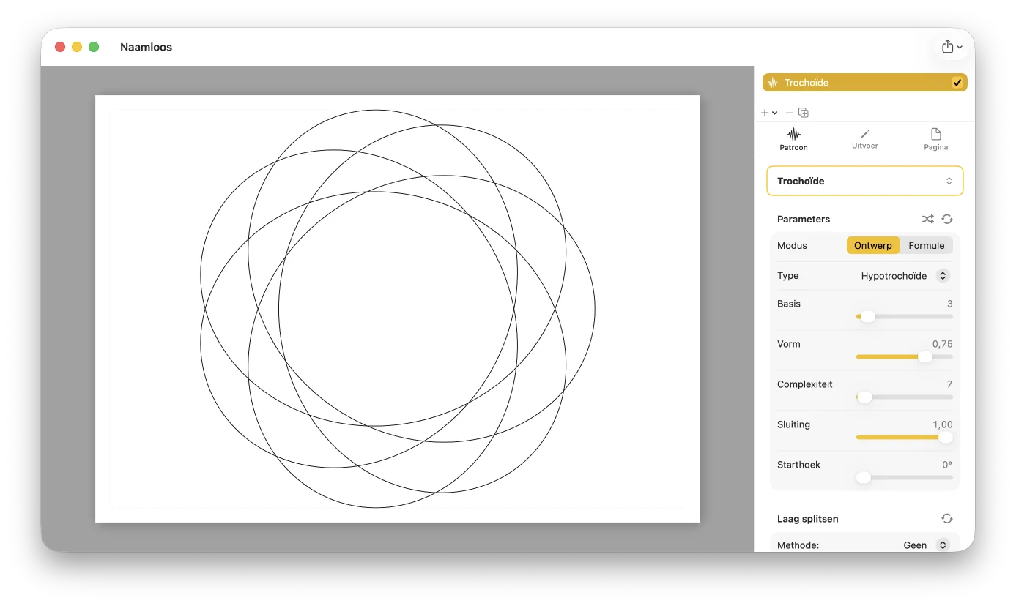
Task: Open the Methode dropdown showing Geen
Action: (x=926, y=545)
